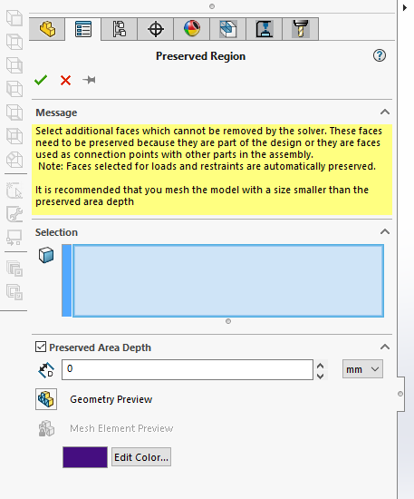
Task: Pin the Preserved Region panel open
Action: coord(89,80)
